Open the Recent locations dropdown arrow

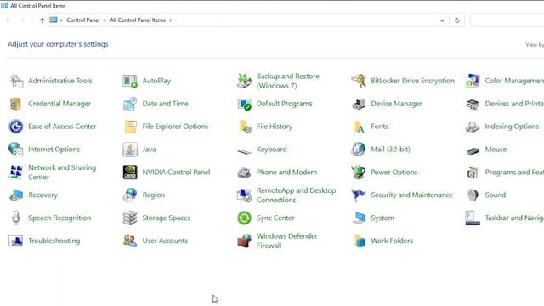pos(32,20)
